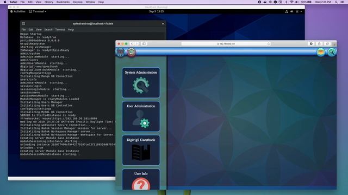This screenshot has width=348, height=195.
Task: Reload the page from the address bar
Action: tap(269, 44)
